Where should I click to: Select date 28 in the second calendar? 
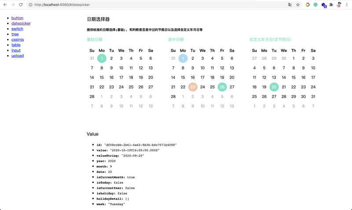tap(173, 96)
